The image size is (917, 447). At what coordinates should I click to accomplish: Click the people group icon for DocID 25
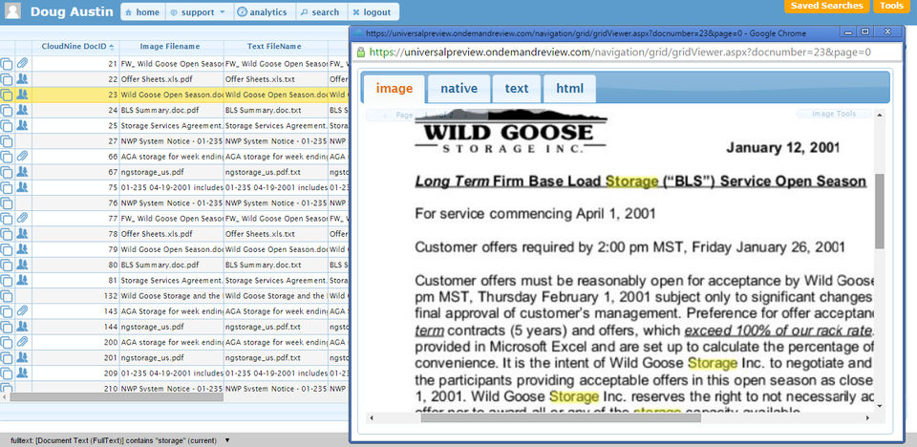[22, 125]
